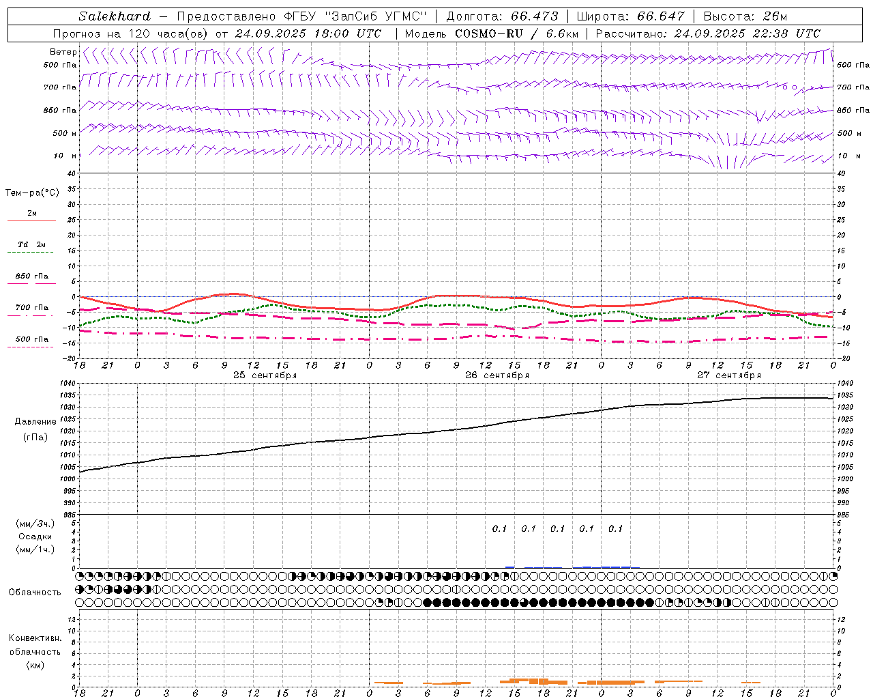Click pink dashed line sample under 700 гПа legend
873x699 pixels.
pyautogui.click(x=31, y=315)
